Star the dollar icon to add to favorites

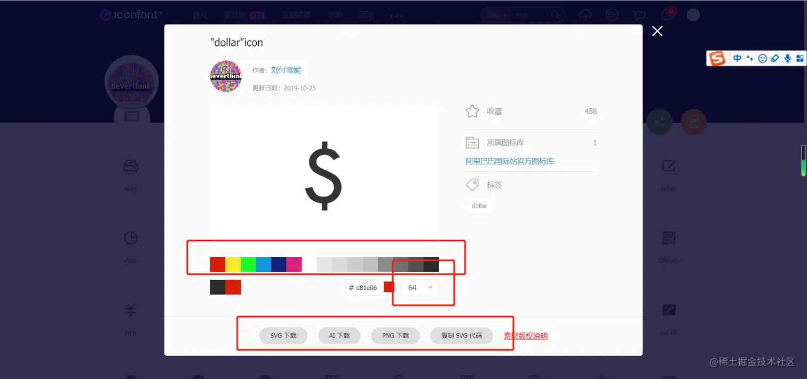472,111
